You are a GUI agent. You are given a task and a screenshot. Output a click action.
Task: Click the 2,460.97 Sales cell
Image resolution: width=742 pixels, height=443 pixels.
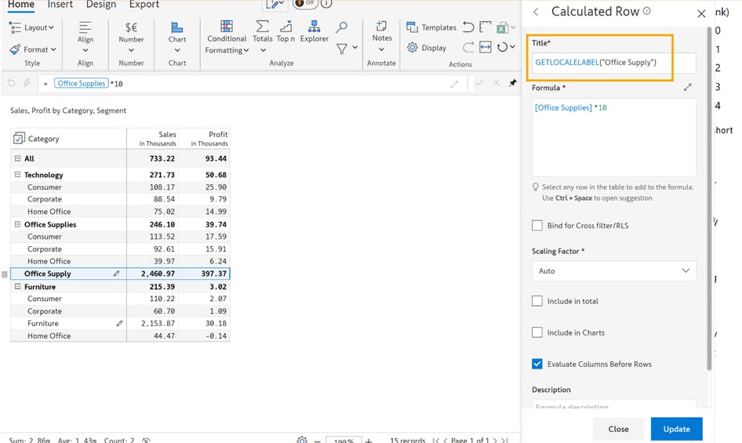[152, 274]
